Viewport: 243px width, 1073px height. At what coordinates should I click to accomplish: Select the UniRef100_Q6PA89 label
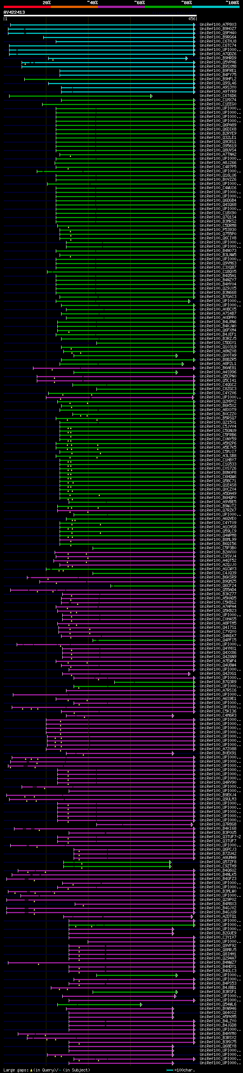(218, 125)
